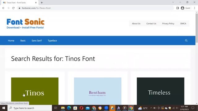Open File Explorer from taskbar
Image resolution: width=198 pixels, height=111 pixels.
coord(63,108)
